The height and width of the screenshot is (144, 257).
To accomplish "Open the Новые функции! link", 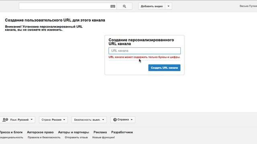I will pyautogui.click(x=104, y=138).
